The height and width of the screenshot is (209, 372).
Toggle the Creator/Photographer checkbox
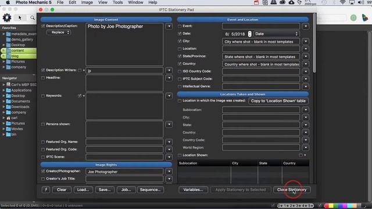pyautogui.click(x=43, y=171)
